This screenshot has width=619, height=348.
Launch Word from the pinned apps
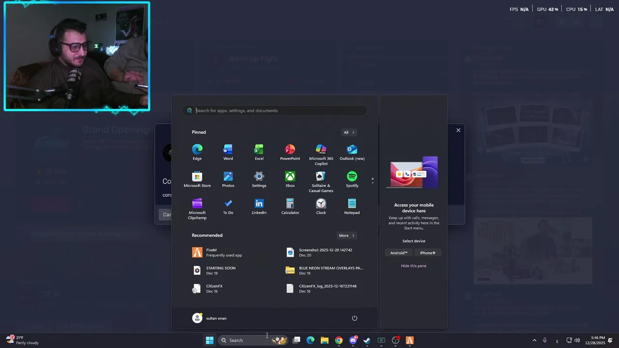click(228, 152)
